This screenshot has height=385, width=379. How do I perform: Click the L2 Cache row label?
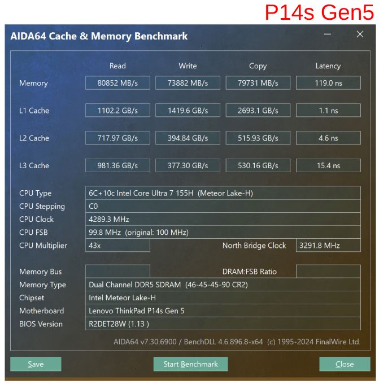tap(34, 138)
